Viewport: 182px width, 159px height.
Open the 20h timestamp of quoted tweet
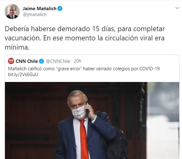(77, 61)
